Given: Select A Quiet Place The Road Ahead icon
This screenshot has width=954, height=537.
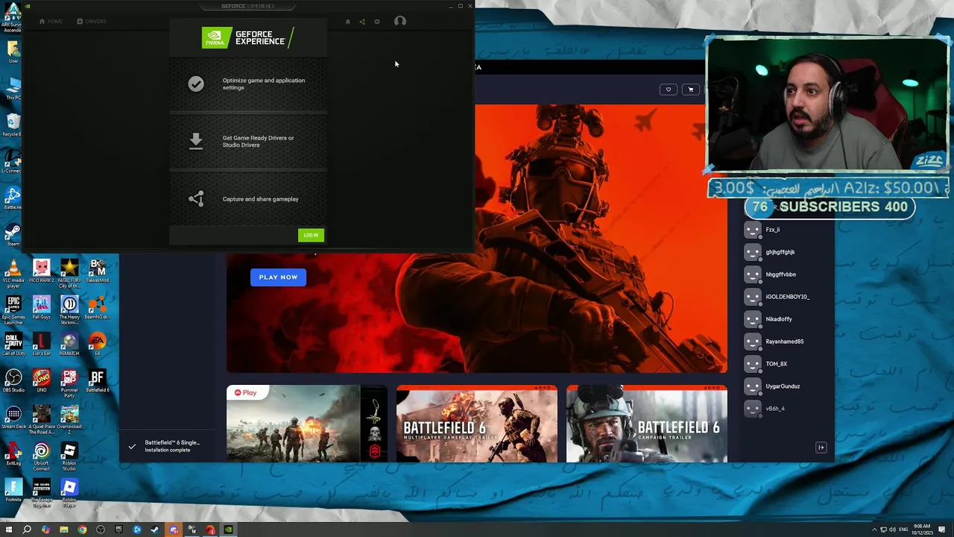Looking at the screenshot, I should tap(41, 420).
